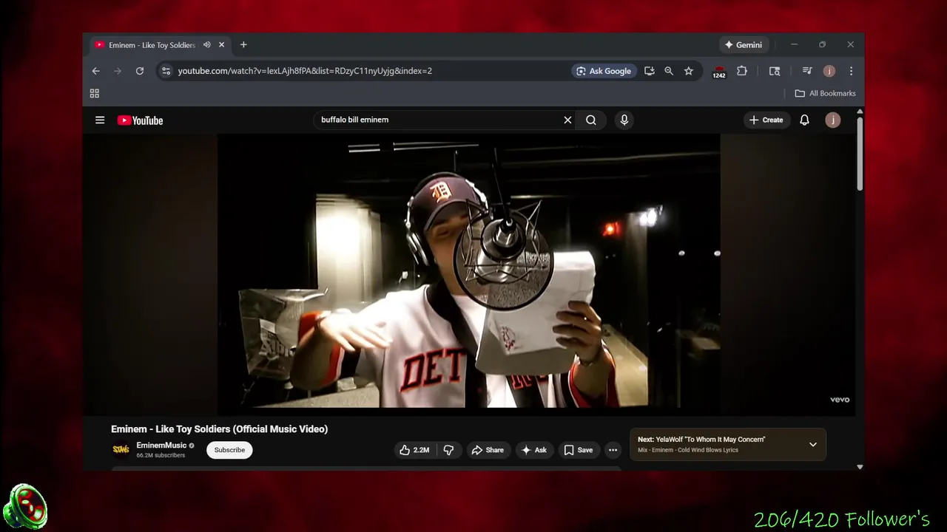The width and height of the screenshot is (947, 532).
Task: Open the media controls icon
Action: pos(807,71)
